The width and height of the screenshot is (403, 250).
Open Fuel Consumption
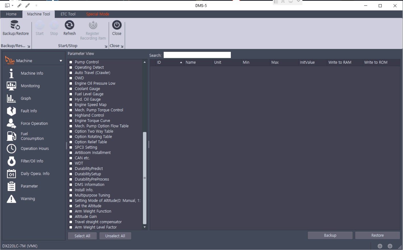(32, 136)
